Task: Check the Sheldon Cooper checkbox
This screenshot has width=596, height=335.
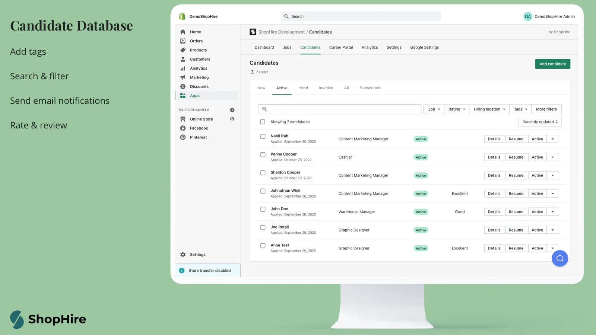Action: (263, 173)
